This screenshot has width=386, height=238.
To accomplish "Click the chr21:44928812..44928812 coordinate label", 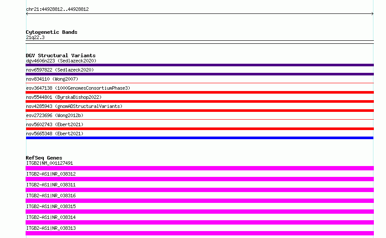I will [x=57, y=9].
